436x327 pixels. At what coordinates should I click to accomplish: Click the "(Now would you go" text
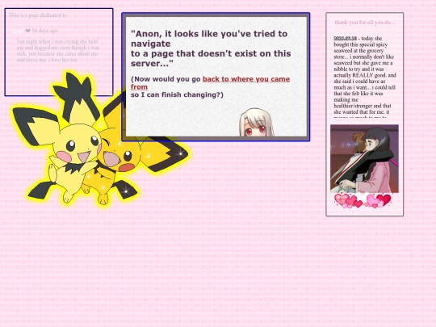pyautogui.click(x=166, y=79)
